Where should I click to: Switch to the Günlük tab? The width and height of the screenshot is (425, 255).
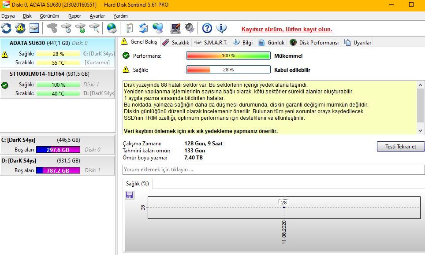pos(271,42)
